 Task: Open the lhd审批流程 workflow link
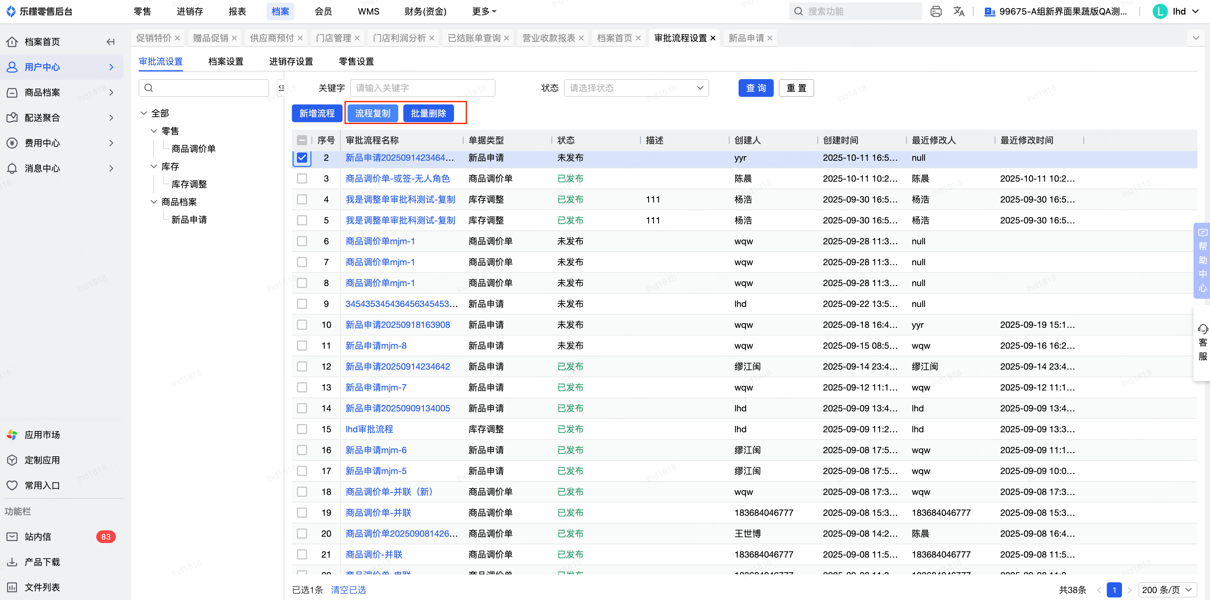(369, 429)
